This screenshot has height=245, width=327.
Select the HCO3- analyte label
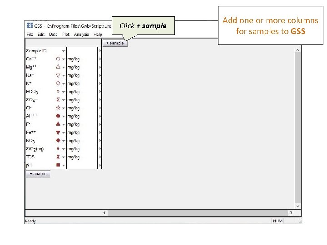pos(33,92)
